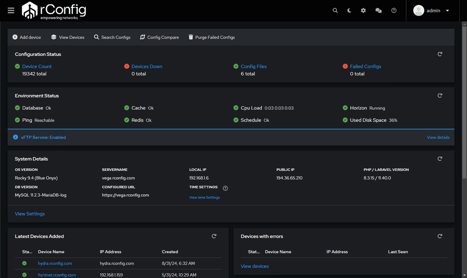The image size is (467, 278).
Task: Click the Purge Failed Configs trash icon
Action: [x=191, y=37]
